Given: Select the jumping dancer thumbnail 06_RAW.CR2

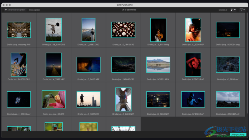Looking at the screenshot, I should 54,30.
